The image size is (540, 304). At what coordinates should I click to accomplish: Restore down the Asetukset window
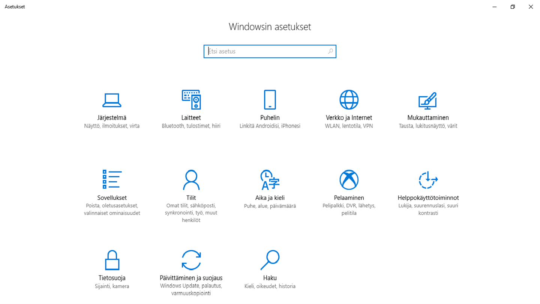click(513, 7)
